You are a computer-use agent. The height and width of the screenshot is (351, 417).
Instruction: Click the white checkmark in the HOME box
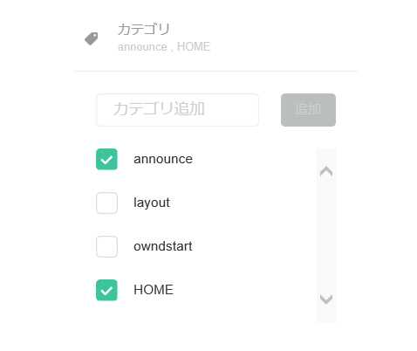[x=106, y=291]
